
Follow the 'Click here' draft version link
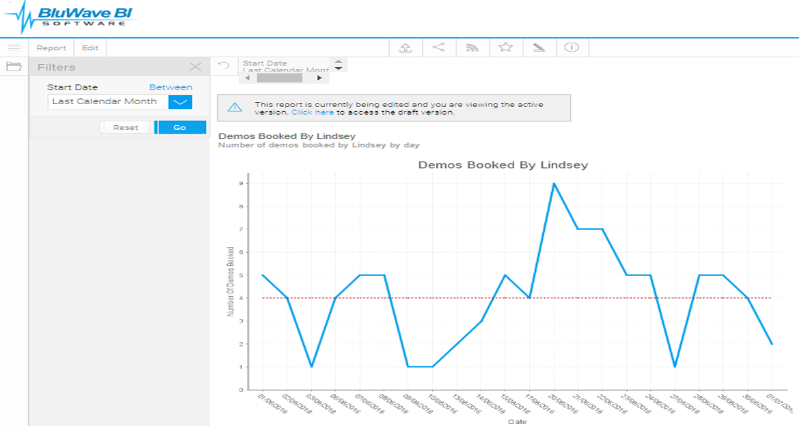(313, 112)
